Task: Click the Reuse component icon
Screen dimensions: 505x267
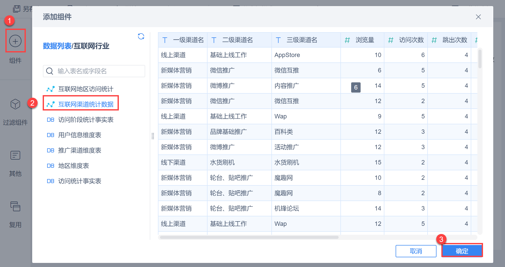Action: click(15, 206)
